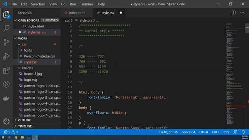Viewport: 249px width, 140px height.
Task: Open the Terminal menu
Action: [87, 4]
